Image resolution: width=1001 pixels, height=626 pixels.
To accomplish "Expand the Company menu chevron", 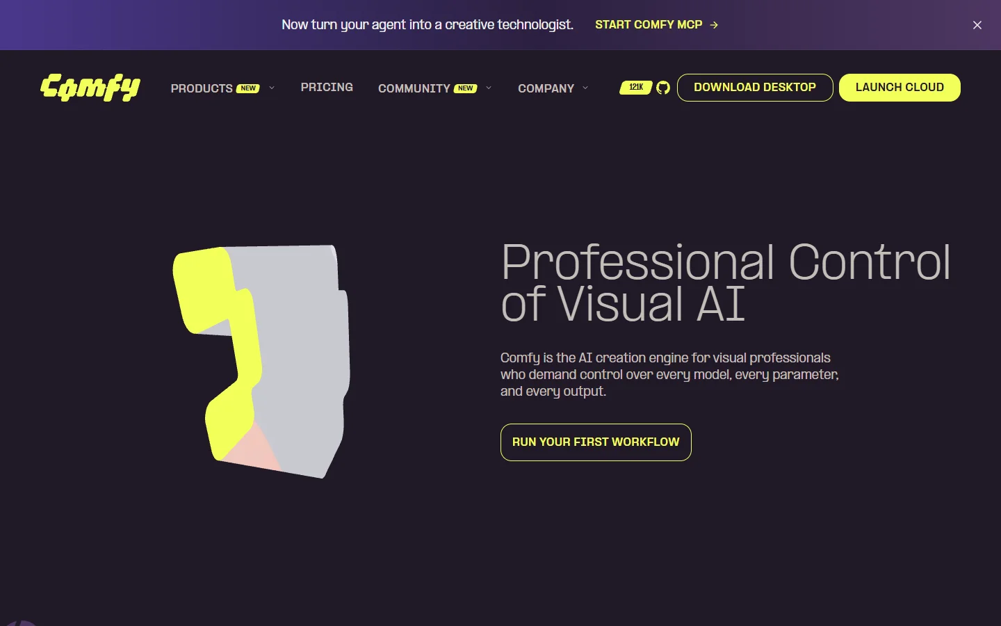I will tap(585, 88).
